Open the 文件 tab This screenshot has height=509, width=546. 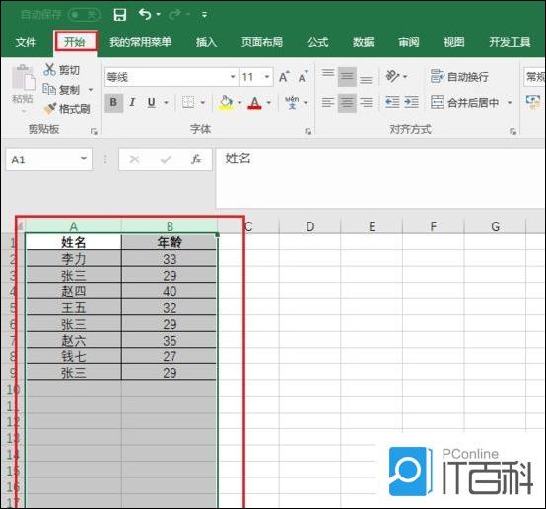[26, 42]
